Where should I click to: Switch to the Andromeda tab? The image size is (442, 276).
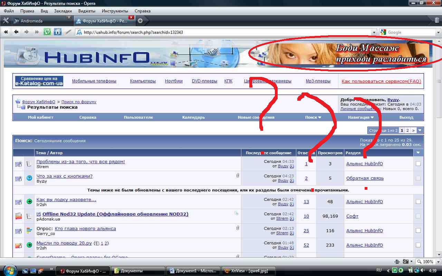[38, 21]
